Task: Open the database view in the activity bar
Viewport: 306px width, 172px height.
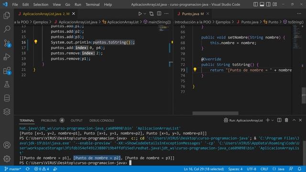Action: 7,98
